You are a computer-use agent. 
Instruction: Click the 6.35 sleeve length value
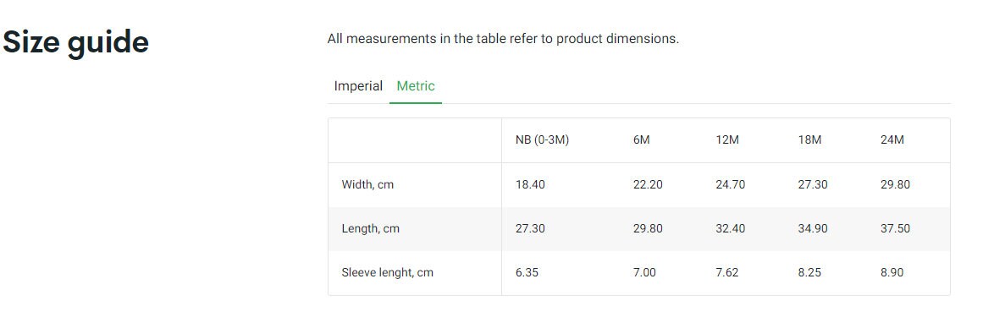[x=527, y=273]
